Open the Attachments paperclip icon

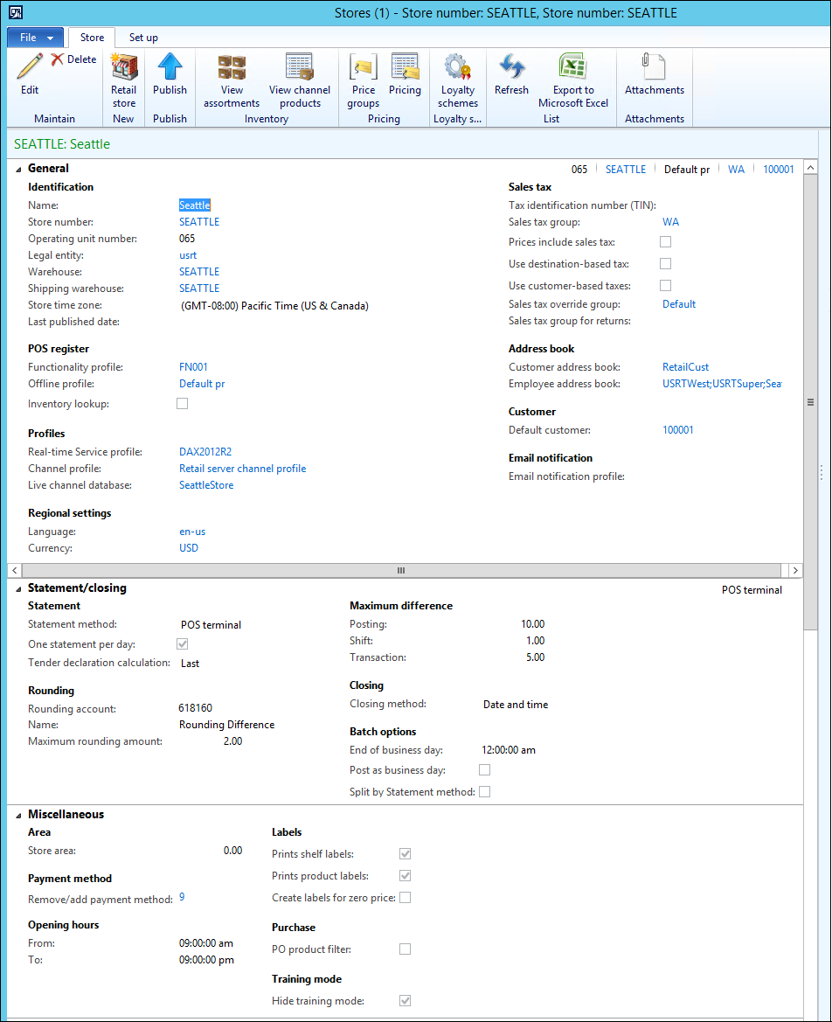(x=654, y=68)
